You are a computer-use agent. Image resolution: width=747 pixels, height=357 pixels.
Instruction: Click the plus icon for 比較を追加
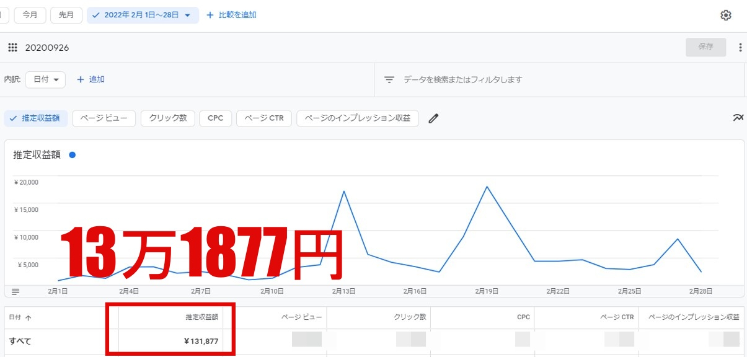pyautogui.click(x=210, y=15)
